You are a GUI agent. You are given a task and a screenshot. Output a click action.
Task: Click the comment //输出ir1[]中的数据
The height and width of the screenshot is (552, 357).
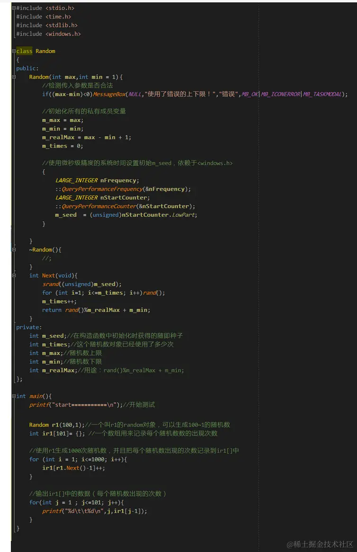pyautogui.click(x=98, y=494)
